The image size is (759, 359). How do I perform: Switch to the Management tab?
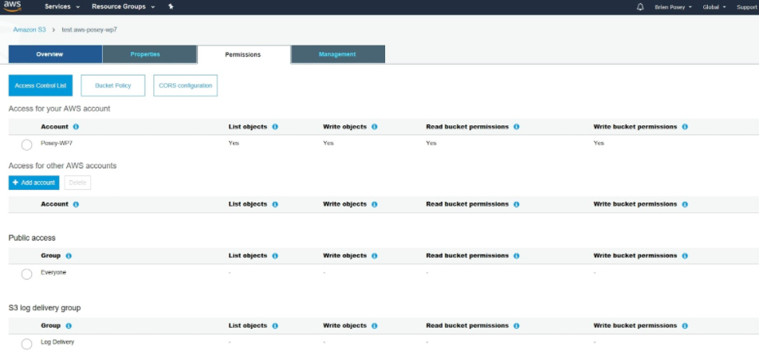(338, 54)
